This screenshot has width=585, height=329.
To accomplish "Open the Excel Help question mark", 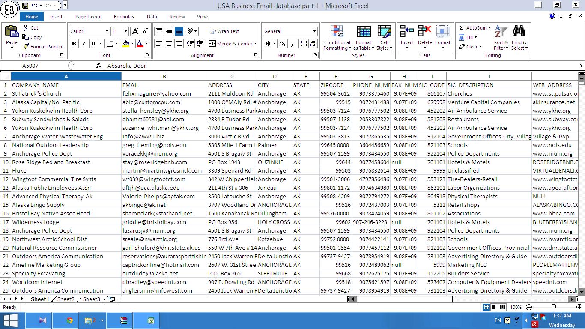I will point(552,16).
